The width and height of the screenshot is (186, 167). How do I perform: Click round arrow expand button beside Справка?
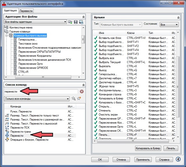(178, 159)
